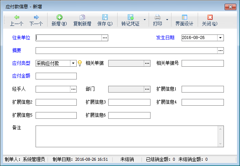This screenshot has width=240, height=166.
Task: Click 转记凭证 voucher transfer icon
Action: click(130, 20)
